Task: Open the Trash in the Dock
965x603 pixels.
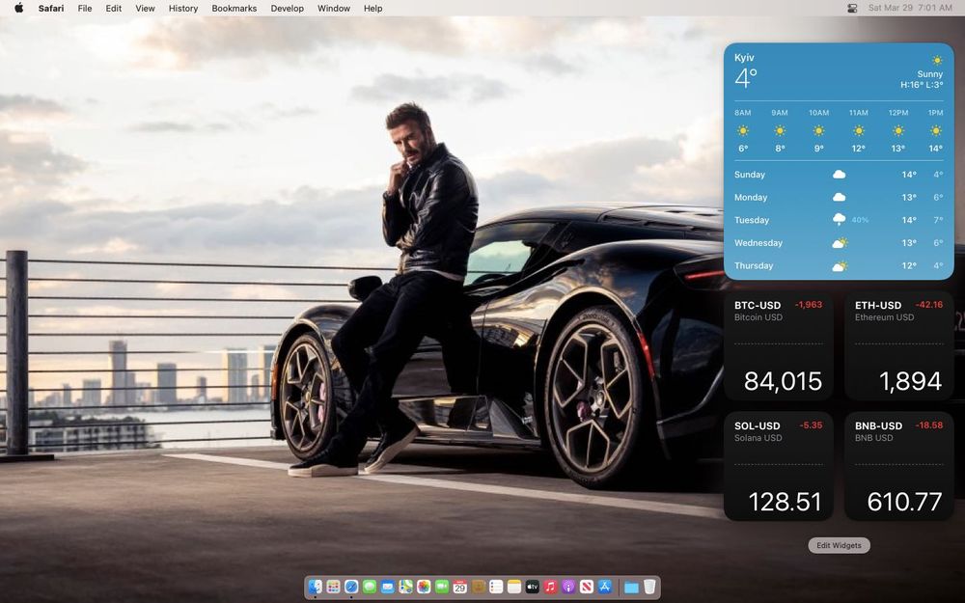Action: coord(649,587)
